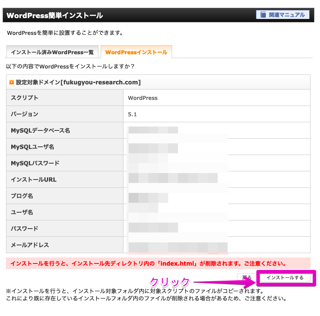
Task: Click the バージョン row label
Action: (x=25, y=114)
